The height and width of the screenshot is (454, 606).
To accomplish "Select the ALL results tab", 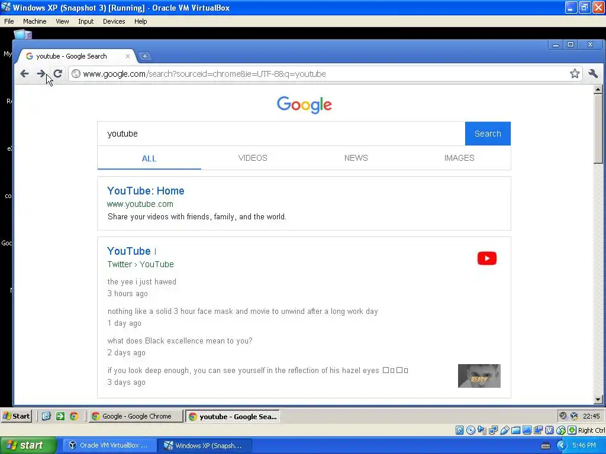I will 149,158.
